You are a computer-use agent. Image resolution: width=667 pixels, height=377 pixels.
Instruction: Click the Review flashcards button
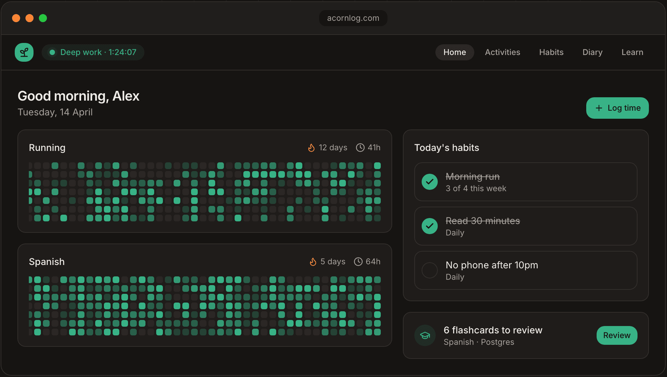point(617,335)
